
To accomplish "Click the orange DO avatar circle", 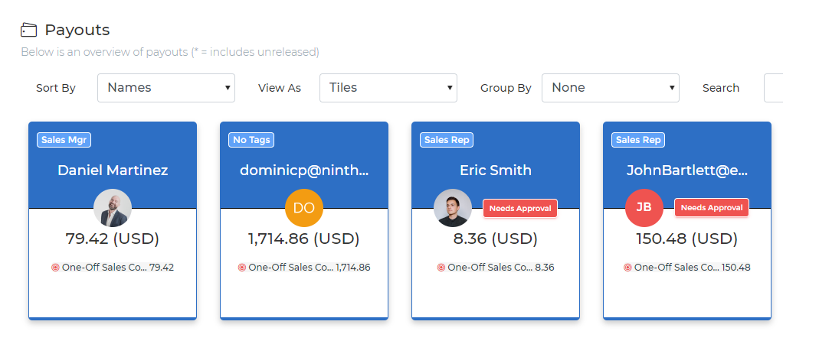I will pyautogui.click(x=304, y=207).
